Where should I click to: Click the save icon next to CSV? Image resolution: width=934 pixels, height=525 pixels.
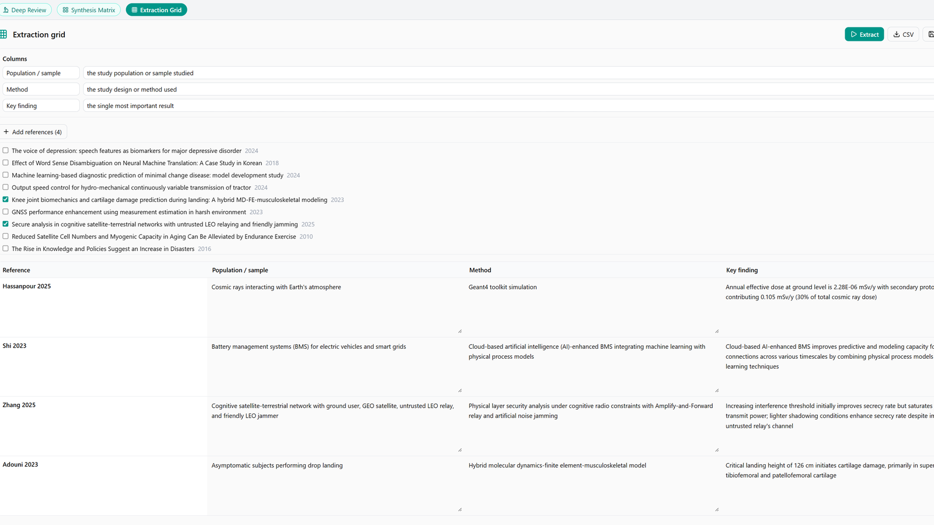point(930,34)
